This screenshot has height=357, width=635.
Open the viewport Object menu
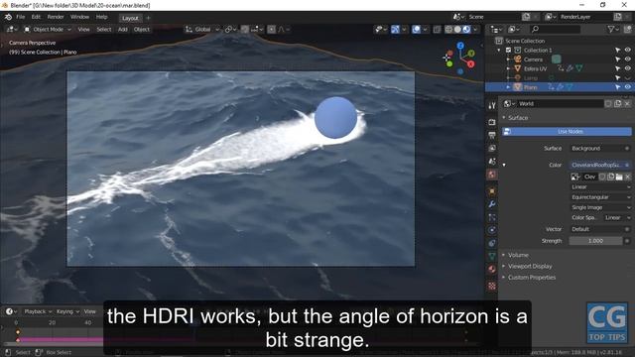pyautogui.click(x=141, y=29)
